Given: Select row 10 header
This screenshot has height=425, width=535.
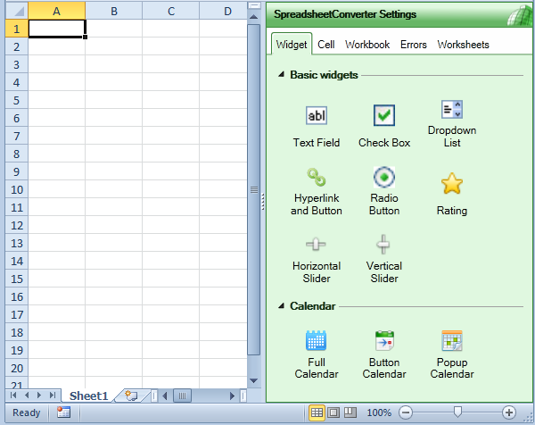Looking at the screenshot, I should click(x=16, y=189).
